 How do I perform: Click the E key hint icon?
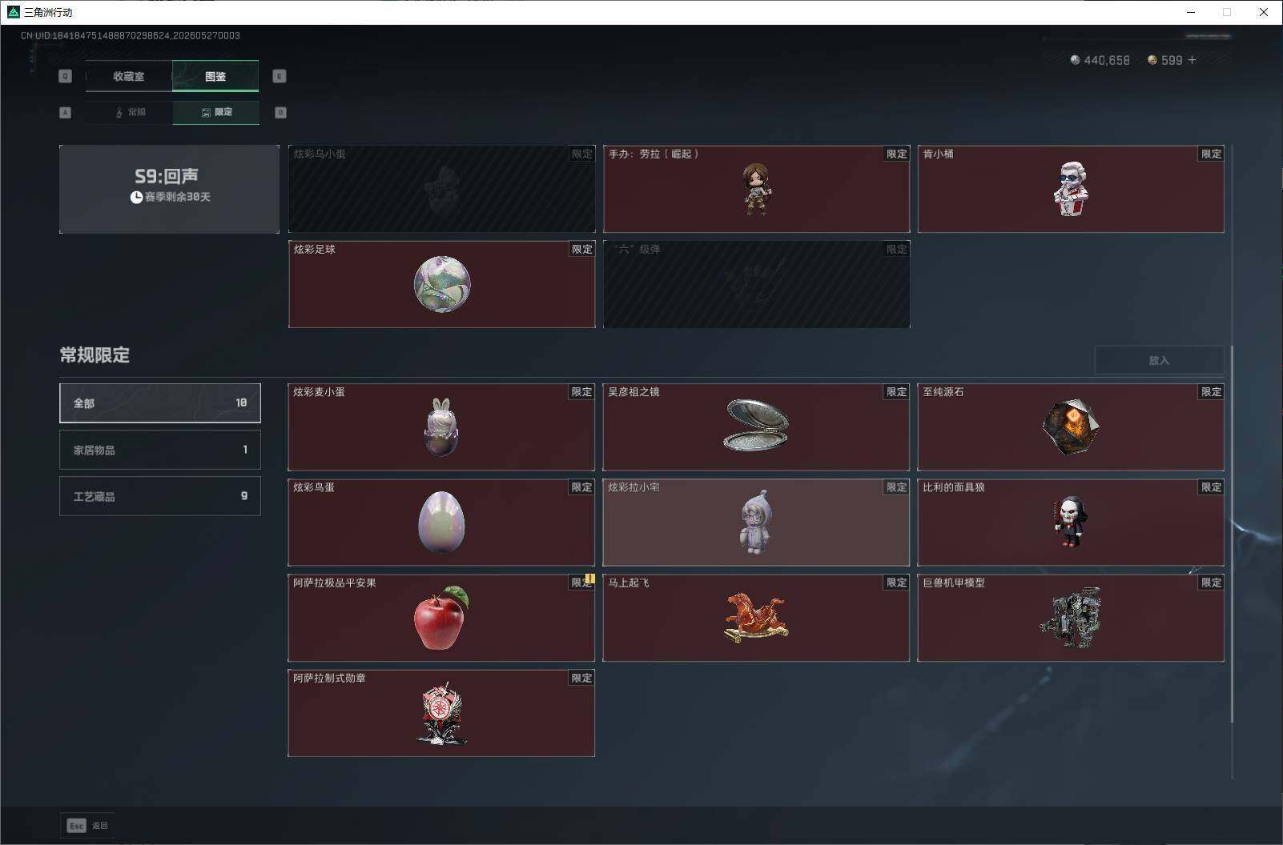(280, 76)
